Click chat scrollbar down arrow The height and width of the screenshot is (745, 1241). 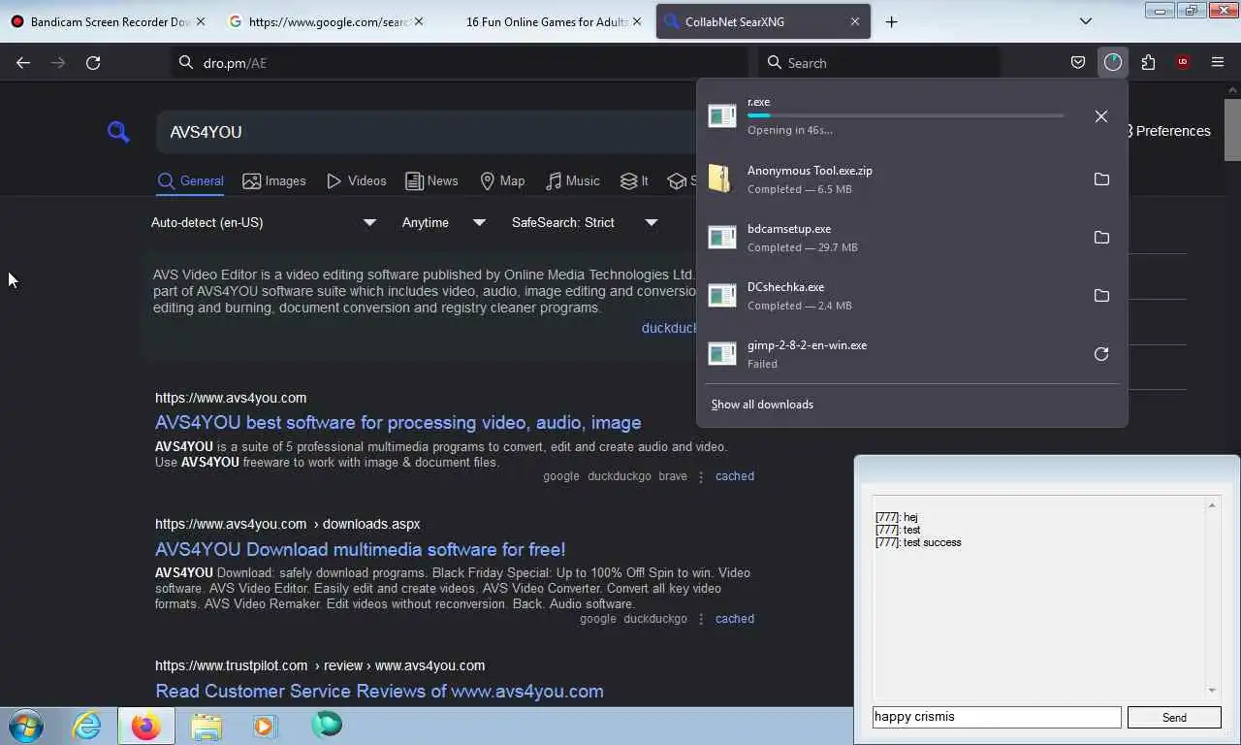click(x=1212, y=690)
